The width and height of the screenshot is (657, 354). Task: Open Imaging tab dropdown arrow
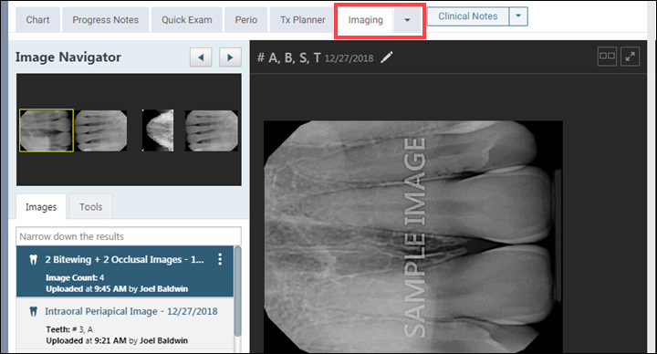pos(407,20)
